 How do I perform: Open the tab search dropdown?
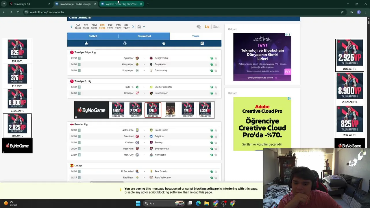point(4,4)
